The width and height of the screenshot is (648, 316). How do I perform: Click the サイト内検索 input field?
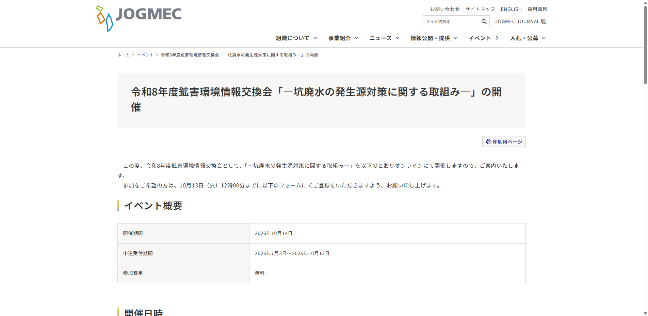pyautogui.click(x=451, y=21)
